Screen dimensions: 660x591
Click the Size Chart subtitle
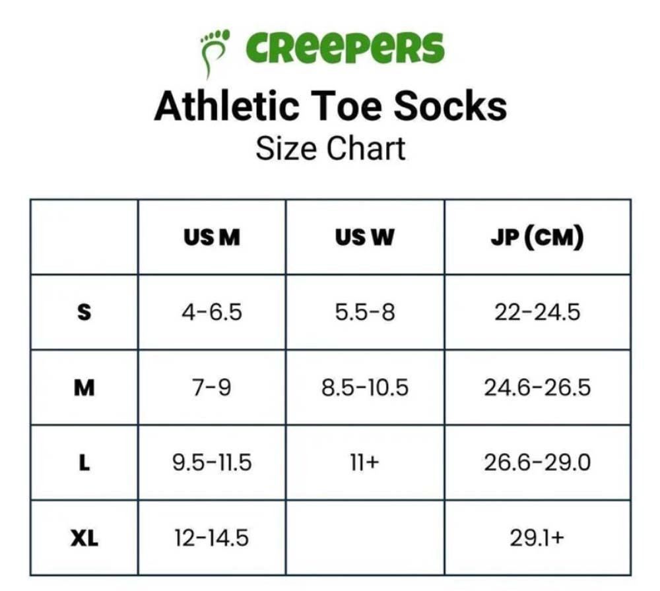(x=330, y=148)
